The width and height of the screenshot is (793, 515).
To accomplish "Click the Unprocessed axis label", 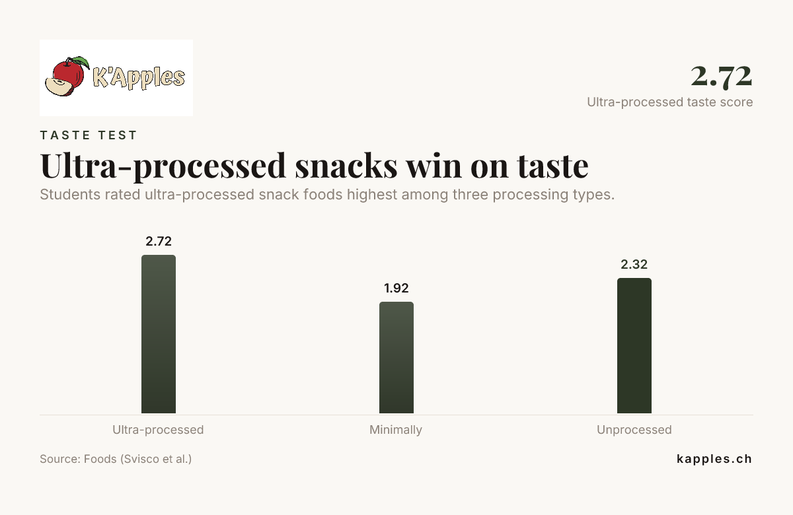I will coord(634,430).
